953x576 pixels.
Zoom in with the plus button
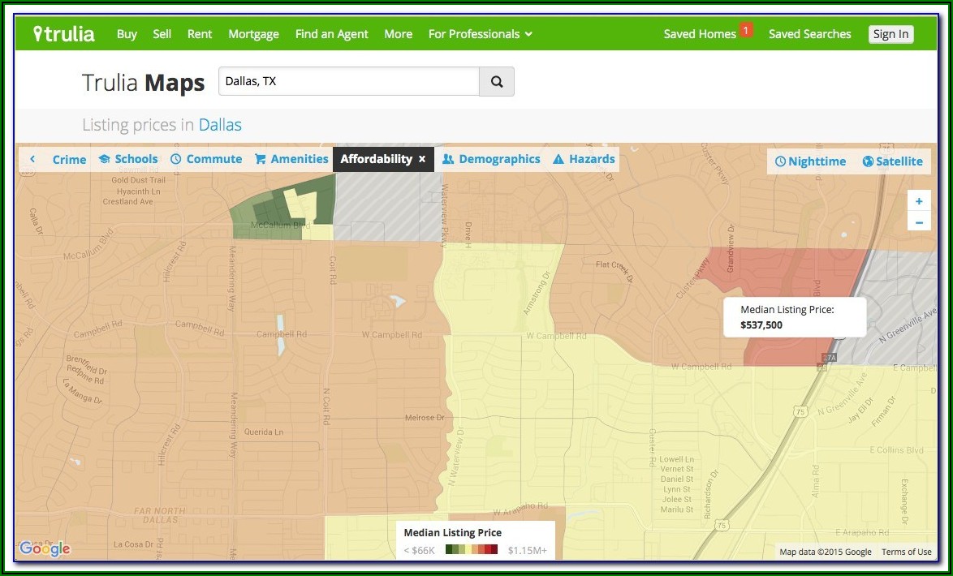[919, 201]
